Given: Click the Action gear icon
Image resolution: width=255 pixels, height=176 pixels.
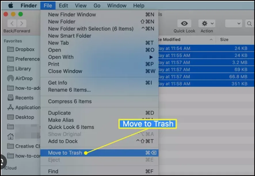Looking at the screenshot, I should tap(204, 24).
